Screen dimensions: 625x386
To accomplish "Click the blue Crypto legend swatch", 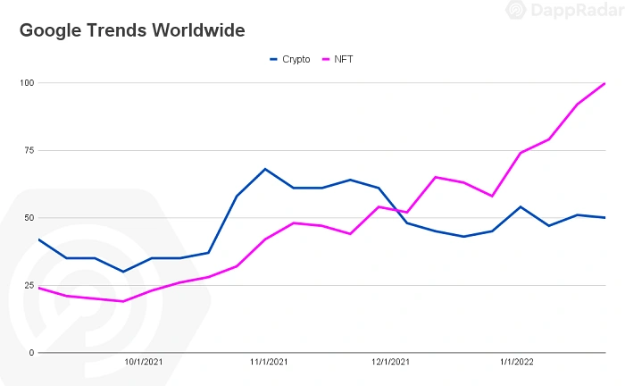I will [x=274, y=59].
